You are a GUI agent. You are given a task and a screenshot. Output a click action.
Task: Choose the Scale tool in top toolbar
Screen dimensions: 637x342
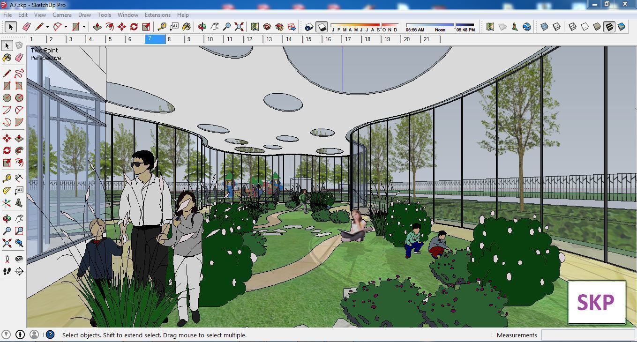[146, 27]
